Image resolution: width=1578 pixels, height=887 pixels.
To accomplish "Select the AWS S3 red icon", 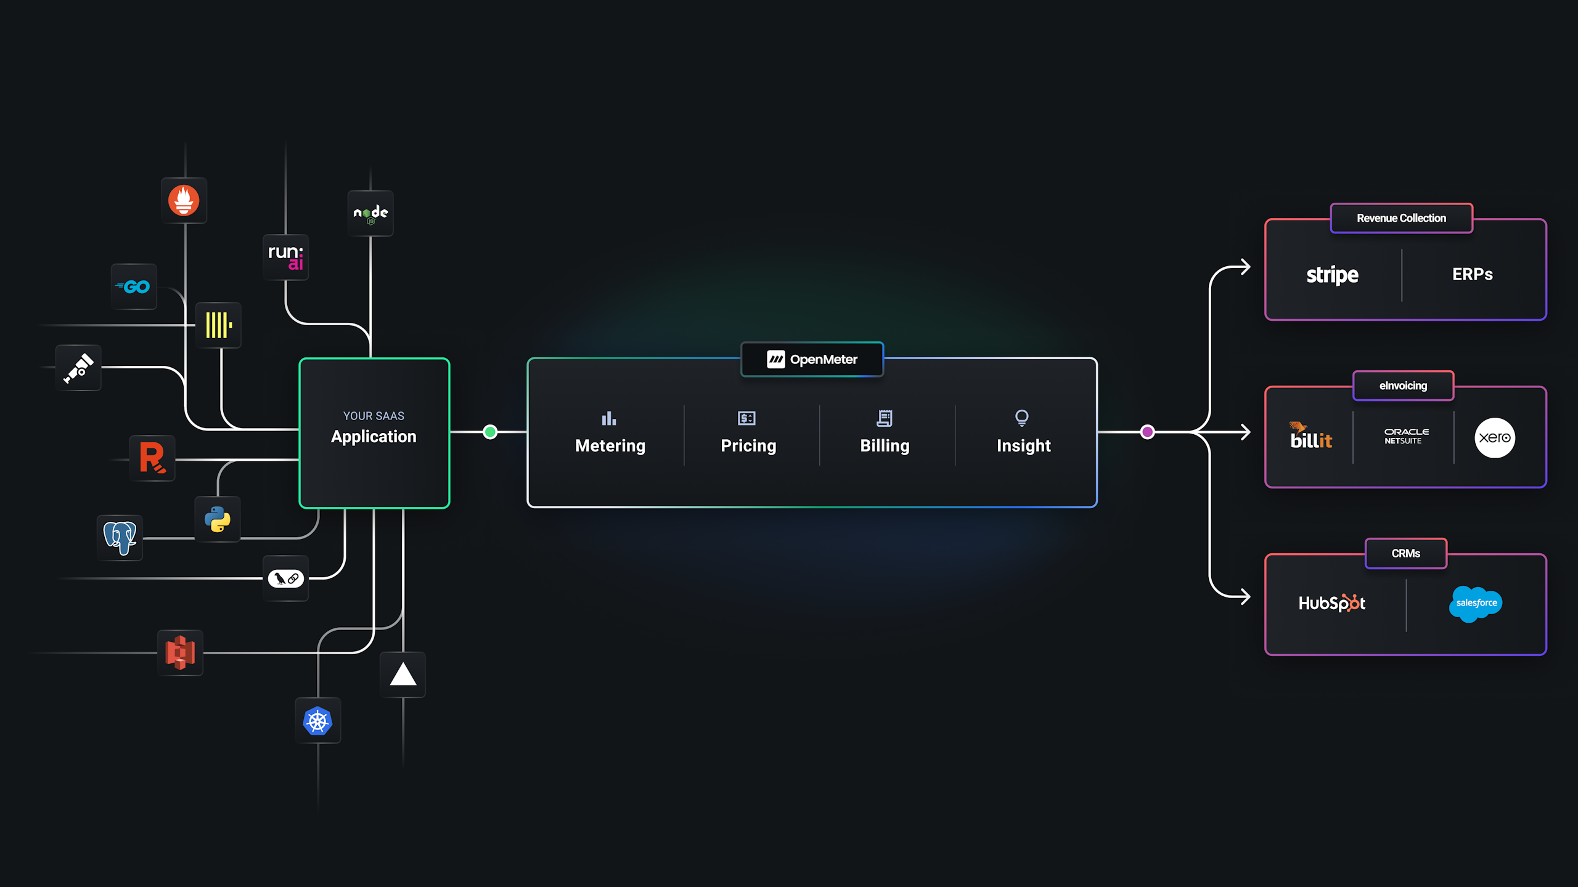I will coord(180,652).
